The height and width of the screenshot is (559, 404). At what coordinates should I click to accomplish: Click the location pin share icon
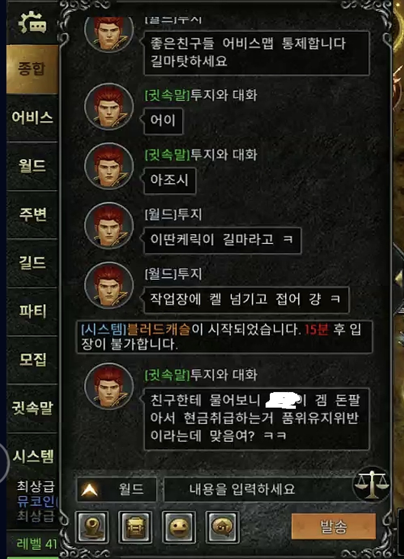tap(92, 527)
